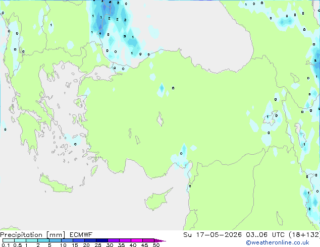This screenshot has height=247, width=320.
Task: Click the 'Precipitation [mm]' title text
Action: click(x=33, y=235)
